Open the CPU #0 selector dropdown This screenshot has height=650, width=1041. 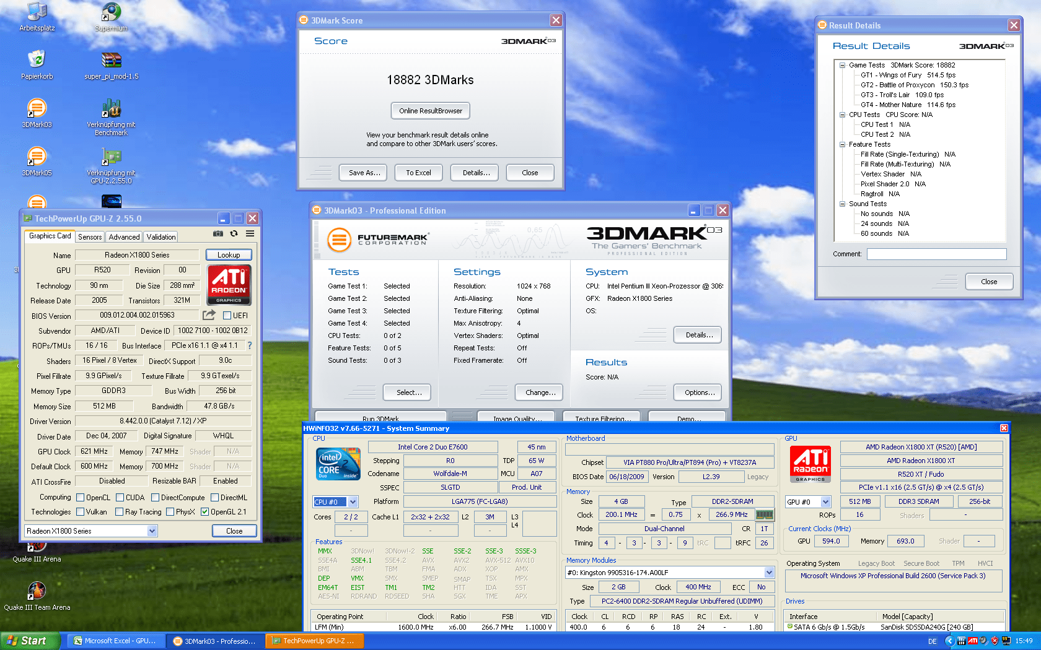[x=353, y=502]
